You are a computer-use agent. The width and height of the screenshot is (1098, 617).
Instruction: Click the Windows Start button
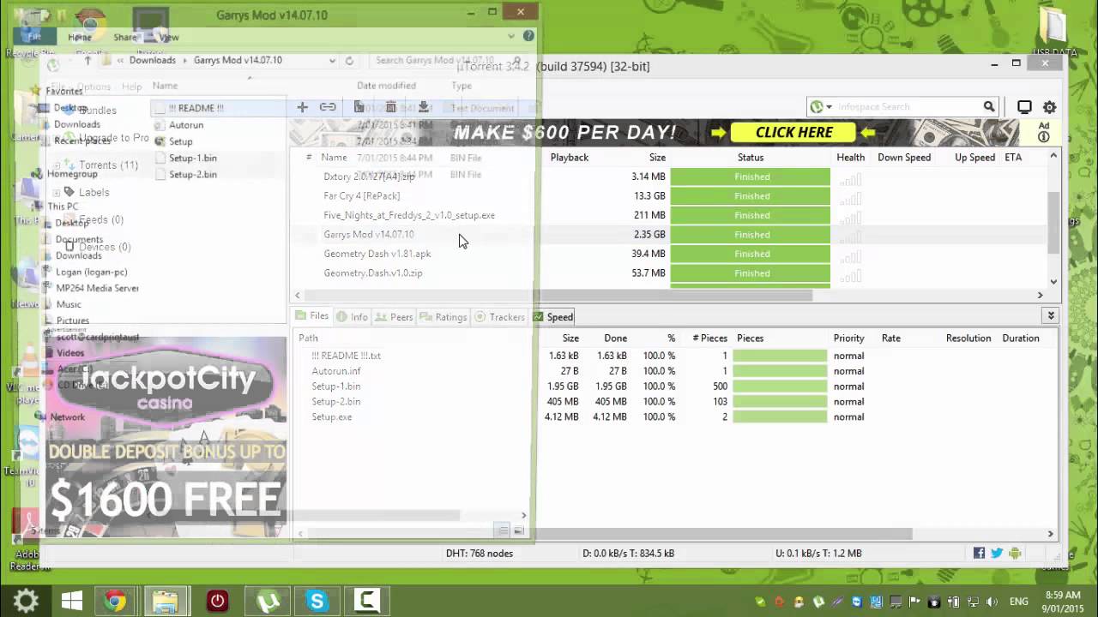point(71,601)
